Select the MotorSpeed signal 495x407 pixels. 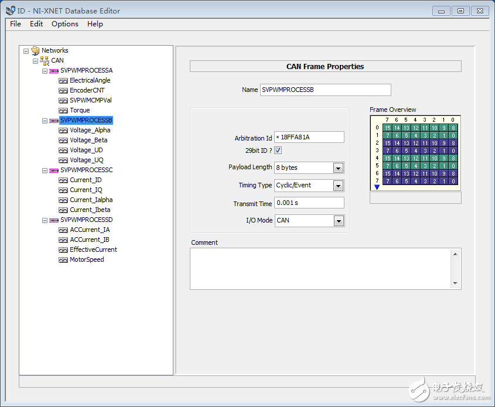87,259
